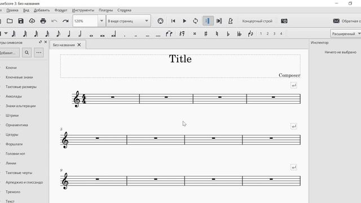Viewport: 361px width, 203px height.
Task: Open the Правка menu
Action: (12, 10)
